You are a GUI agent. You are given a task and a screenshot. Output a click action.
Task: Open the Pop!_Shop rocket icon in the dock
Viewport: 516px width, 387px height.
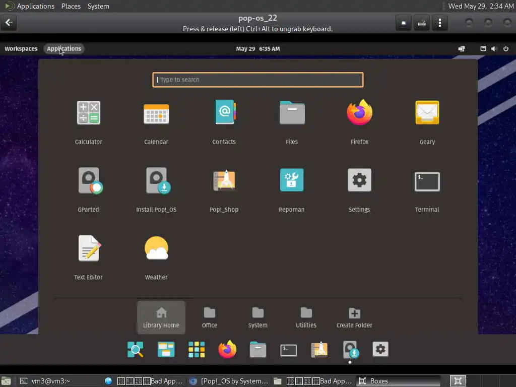click(319, 350)
